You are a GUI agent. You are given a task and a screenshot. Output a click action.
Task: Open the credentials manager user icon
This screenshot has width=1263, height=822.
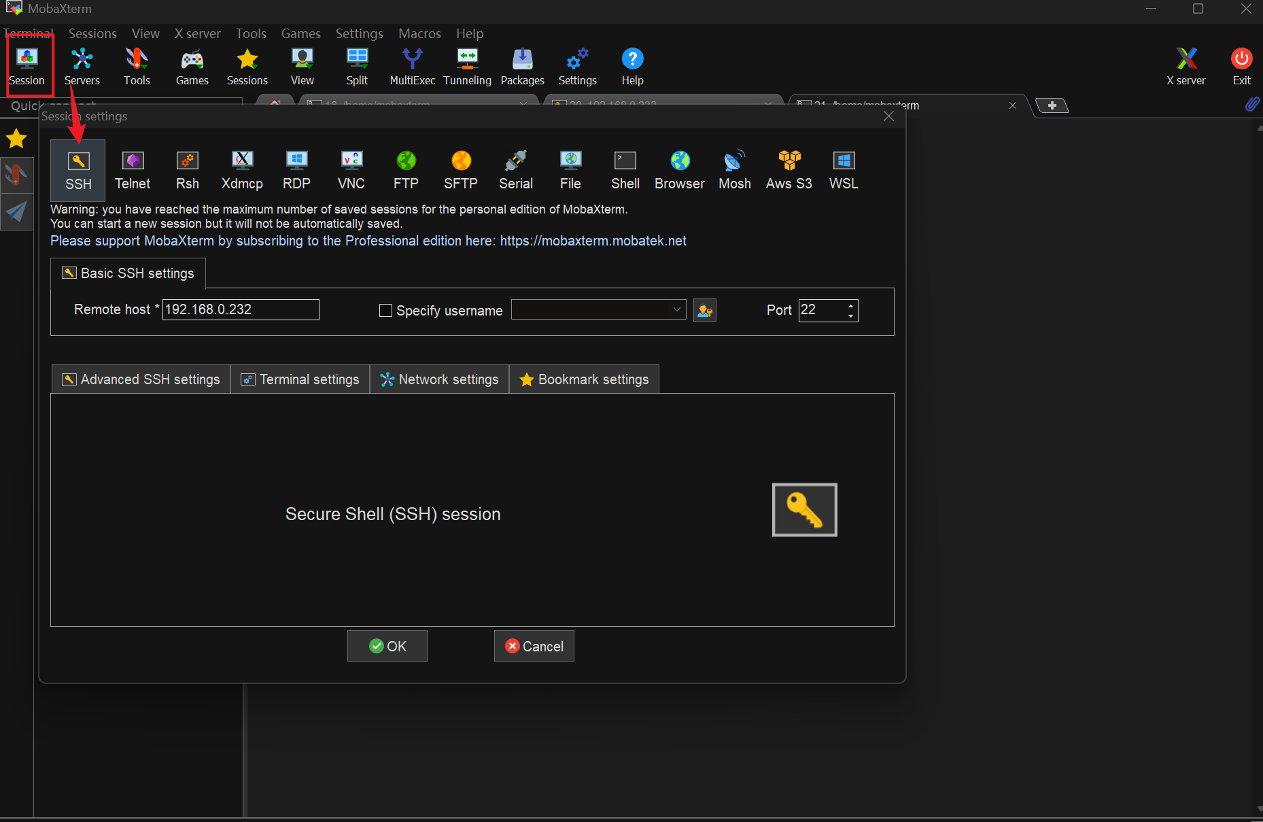point(705,311)
